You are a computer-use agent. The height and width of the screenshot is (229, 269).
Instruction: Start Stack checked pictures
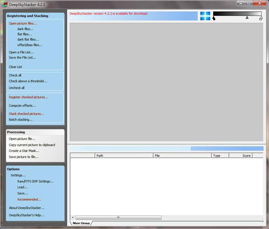(26, 114)
